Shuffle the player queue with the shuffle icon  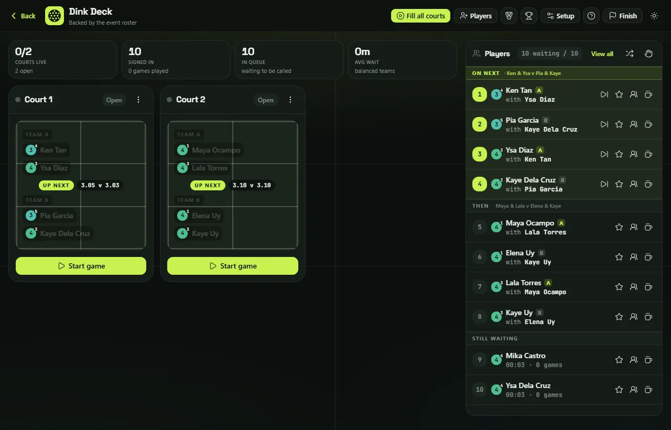point(630,53)
